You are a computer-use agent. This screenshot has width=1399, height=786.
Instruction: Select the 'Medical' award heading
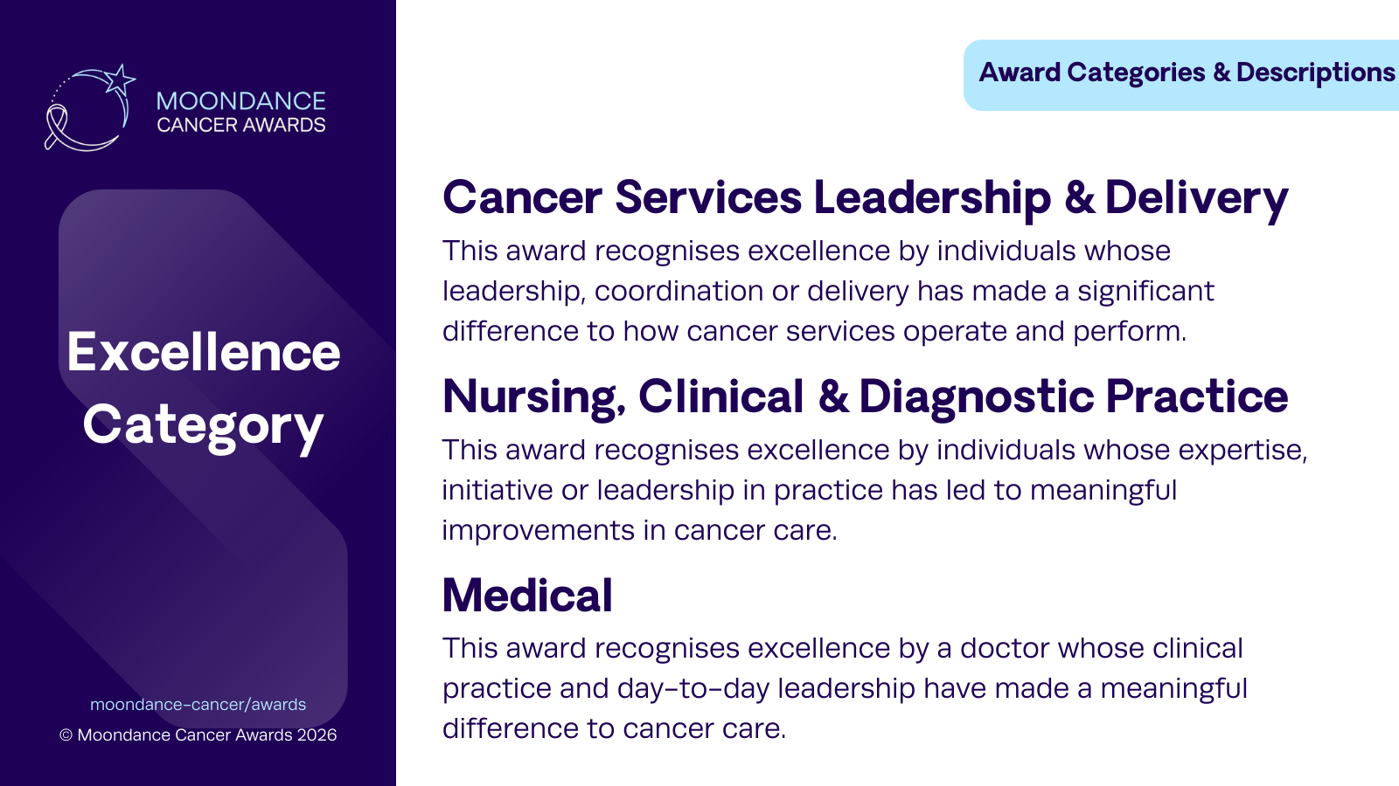tap(527, 596)
